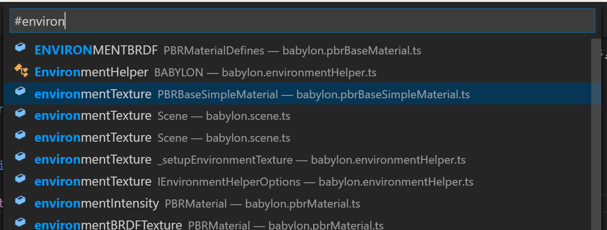607x230 pixels.
Task: Select environmentTexture in IEnvironmentHelperOptions
Action: [302, 182]
